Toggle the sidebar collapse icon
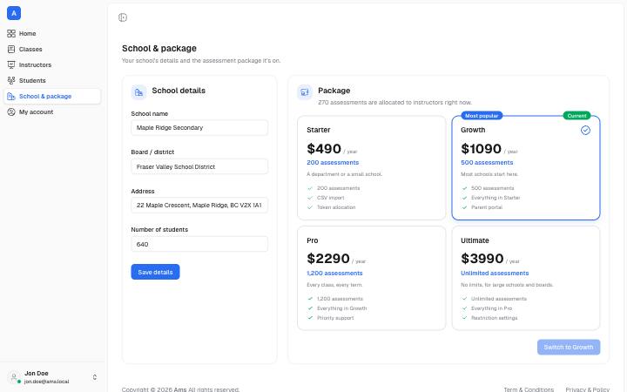Viewport: 627px width, 392px height. click(123, 17)
